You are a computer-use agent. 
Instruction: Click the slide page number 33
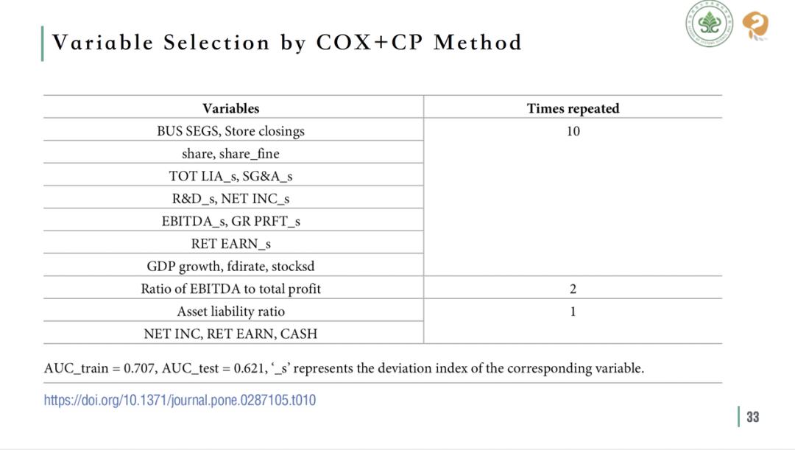point(752,417)
